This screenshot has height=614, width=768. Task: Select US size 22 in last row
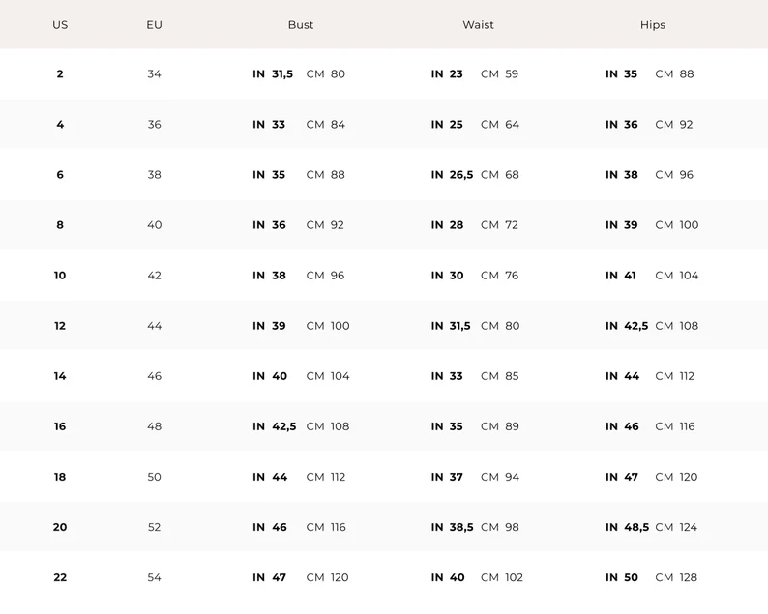(60, 577)
